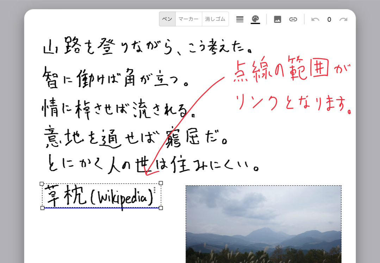Open the line thickness selector icon
Screen dimensions: 380x263
coord(239,19)
